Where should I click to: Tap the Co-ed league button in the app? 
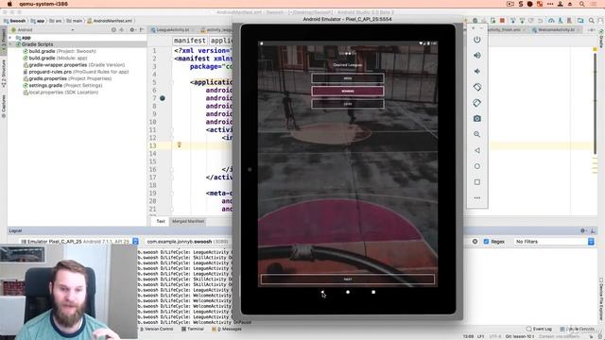348,104
